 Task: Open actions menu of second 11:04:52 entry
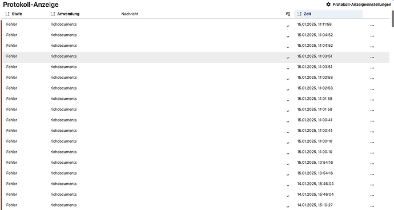[372, 47]
